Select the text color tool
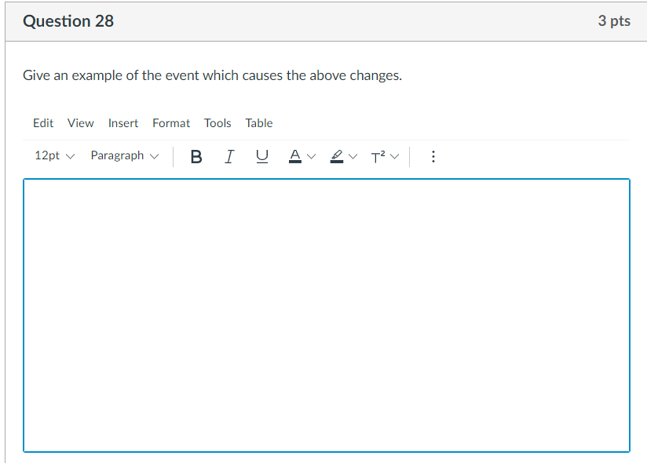 [293, 156]
